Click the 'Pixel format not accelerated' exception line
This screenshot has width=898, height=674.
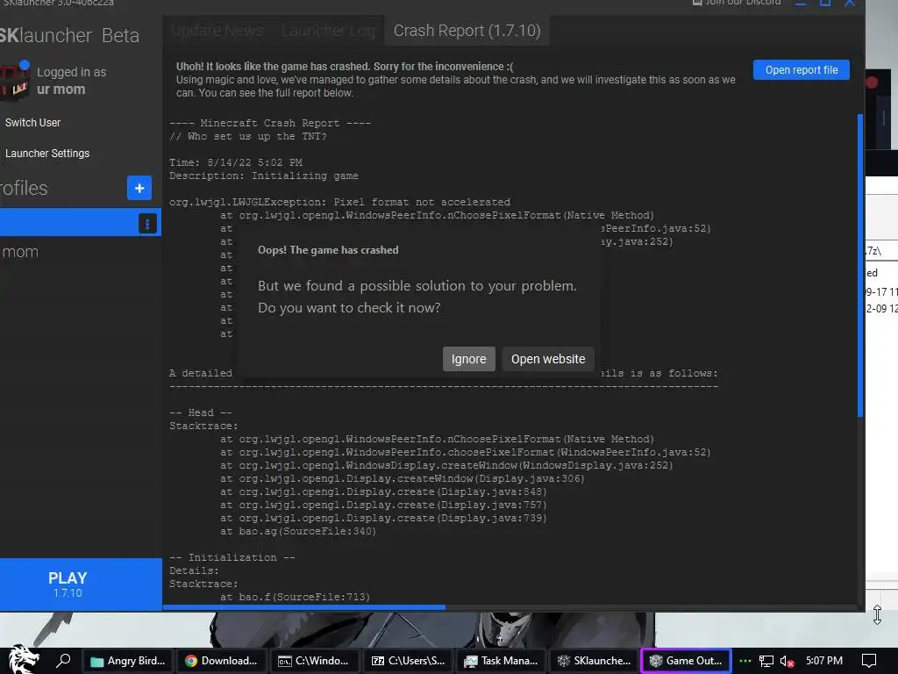pos(339,203)
